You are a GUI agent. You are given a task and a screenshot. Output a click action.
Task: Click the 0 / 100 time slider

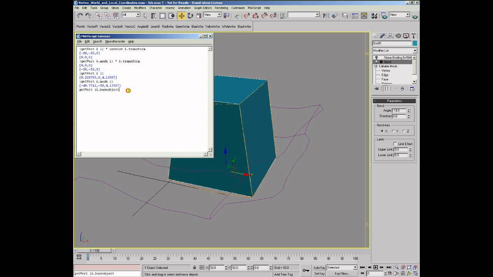pos(95,250)
